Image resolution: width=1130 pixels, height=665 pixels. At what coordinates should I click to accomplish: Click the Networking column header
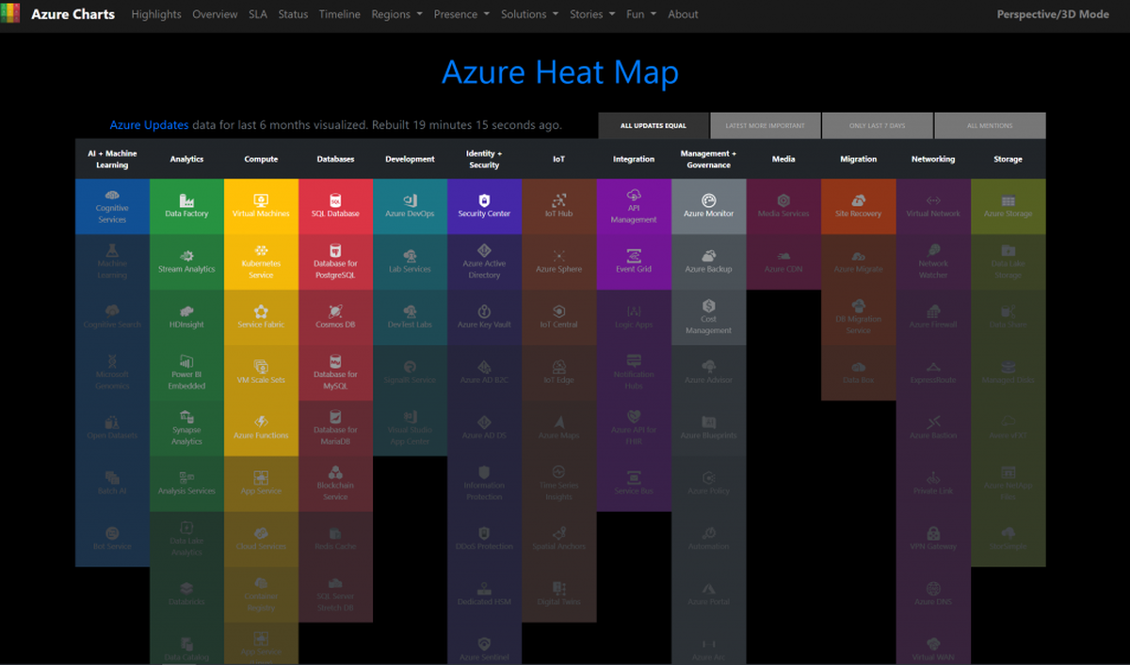coord(932,159)
